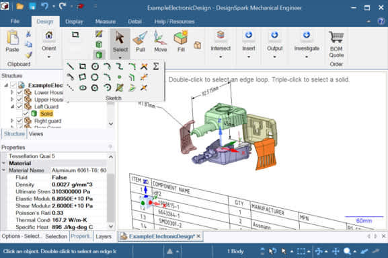This screenshot has width=388, height=258.
Task: Select the Ellipse sketch tool
Action: [x=83, y=88]
